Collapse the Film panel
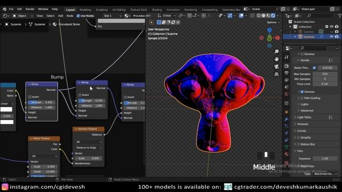This screenshot has height=192, width=342. [300, 151]
